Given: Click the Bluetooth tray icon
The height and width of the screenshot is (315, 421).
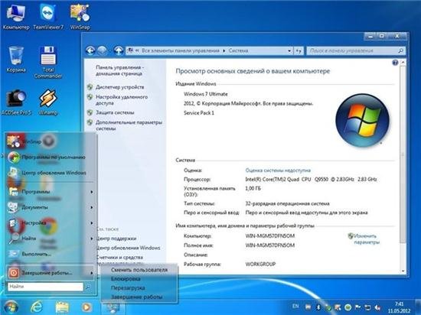Looking at the screenshot, I should (x=318, y=307).
